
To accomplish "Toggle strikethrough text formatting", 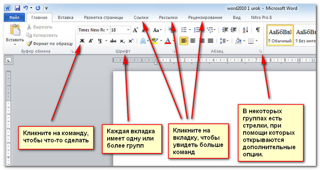I will 113,41.
